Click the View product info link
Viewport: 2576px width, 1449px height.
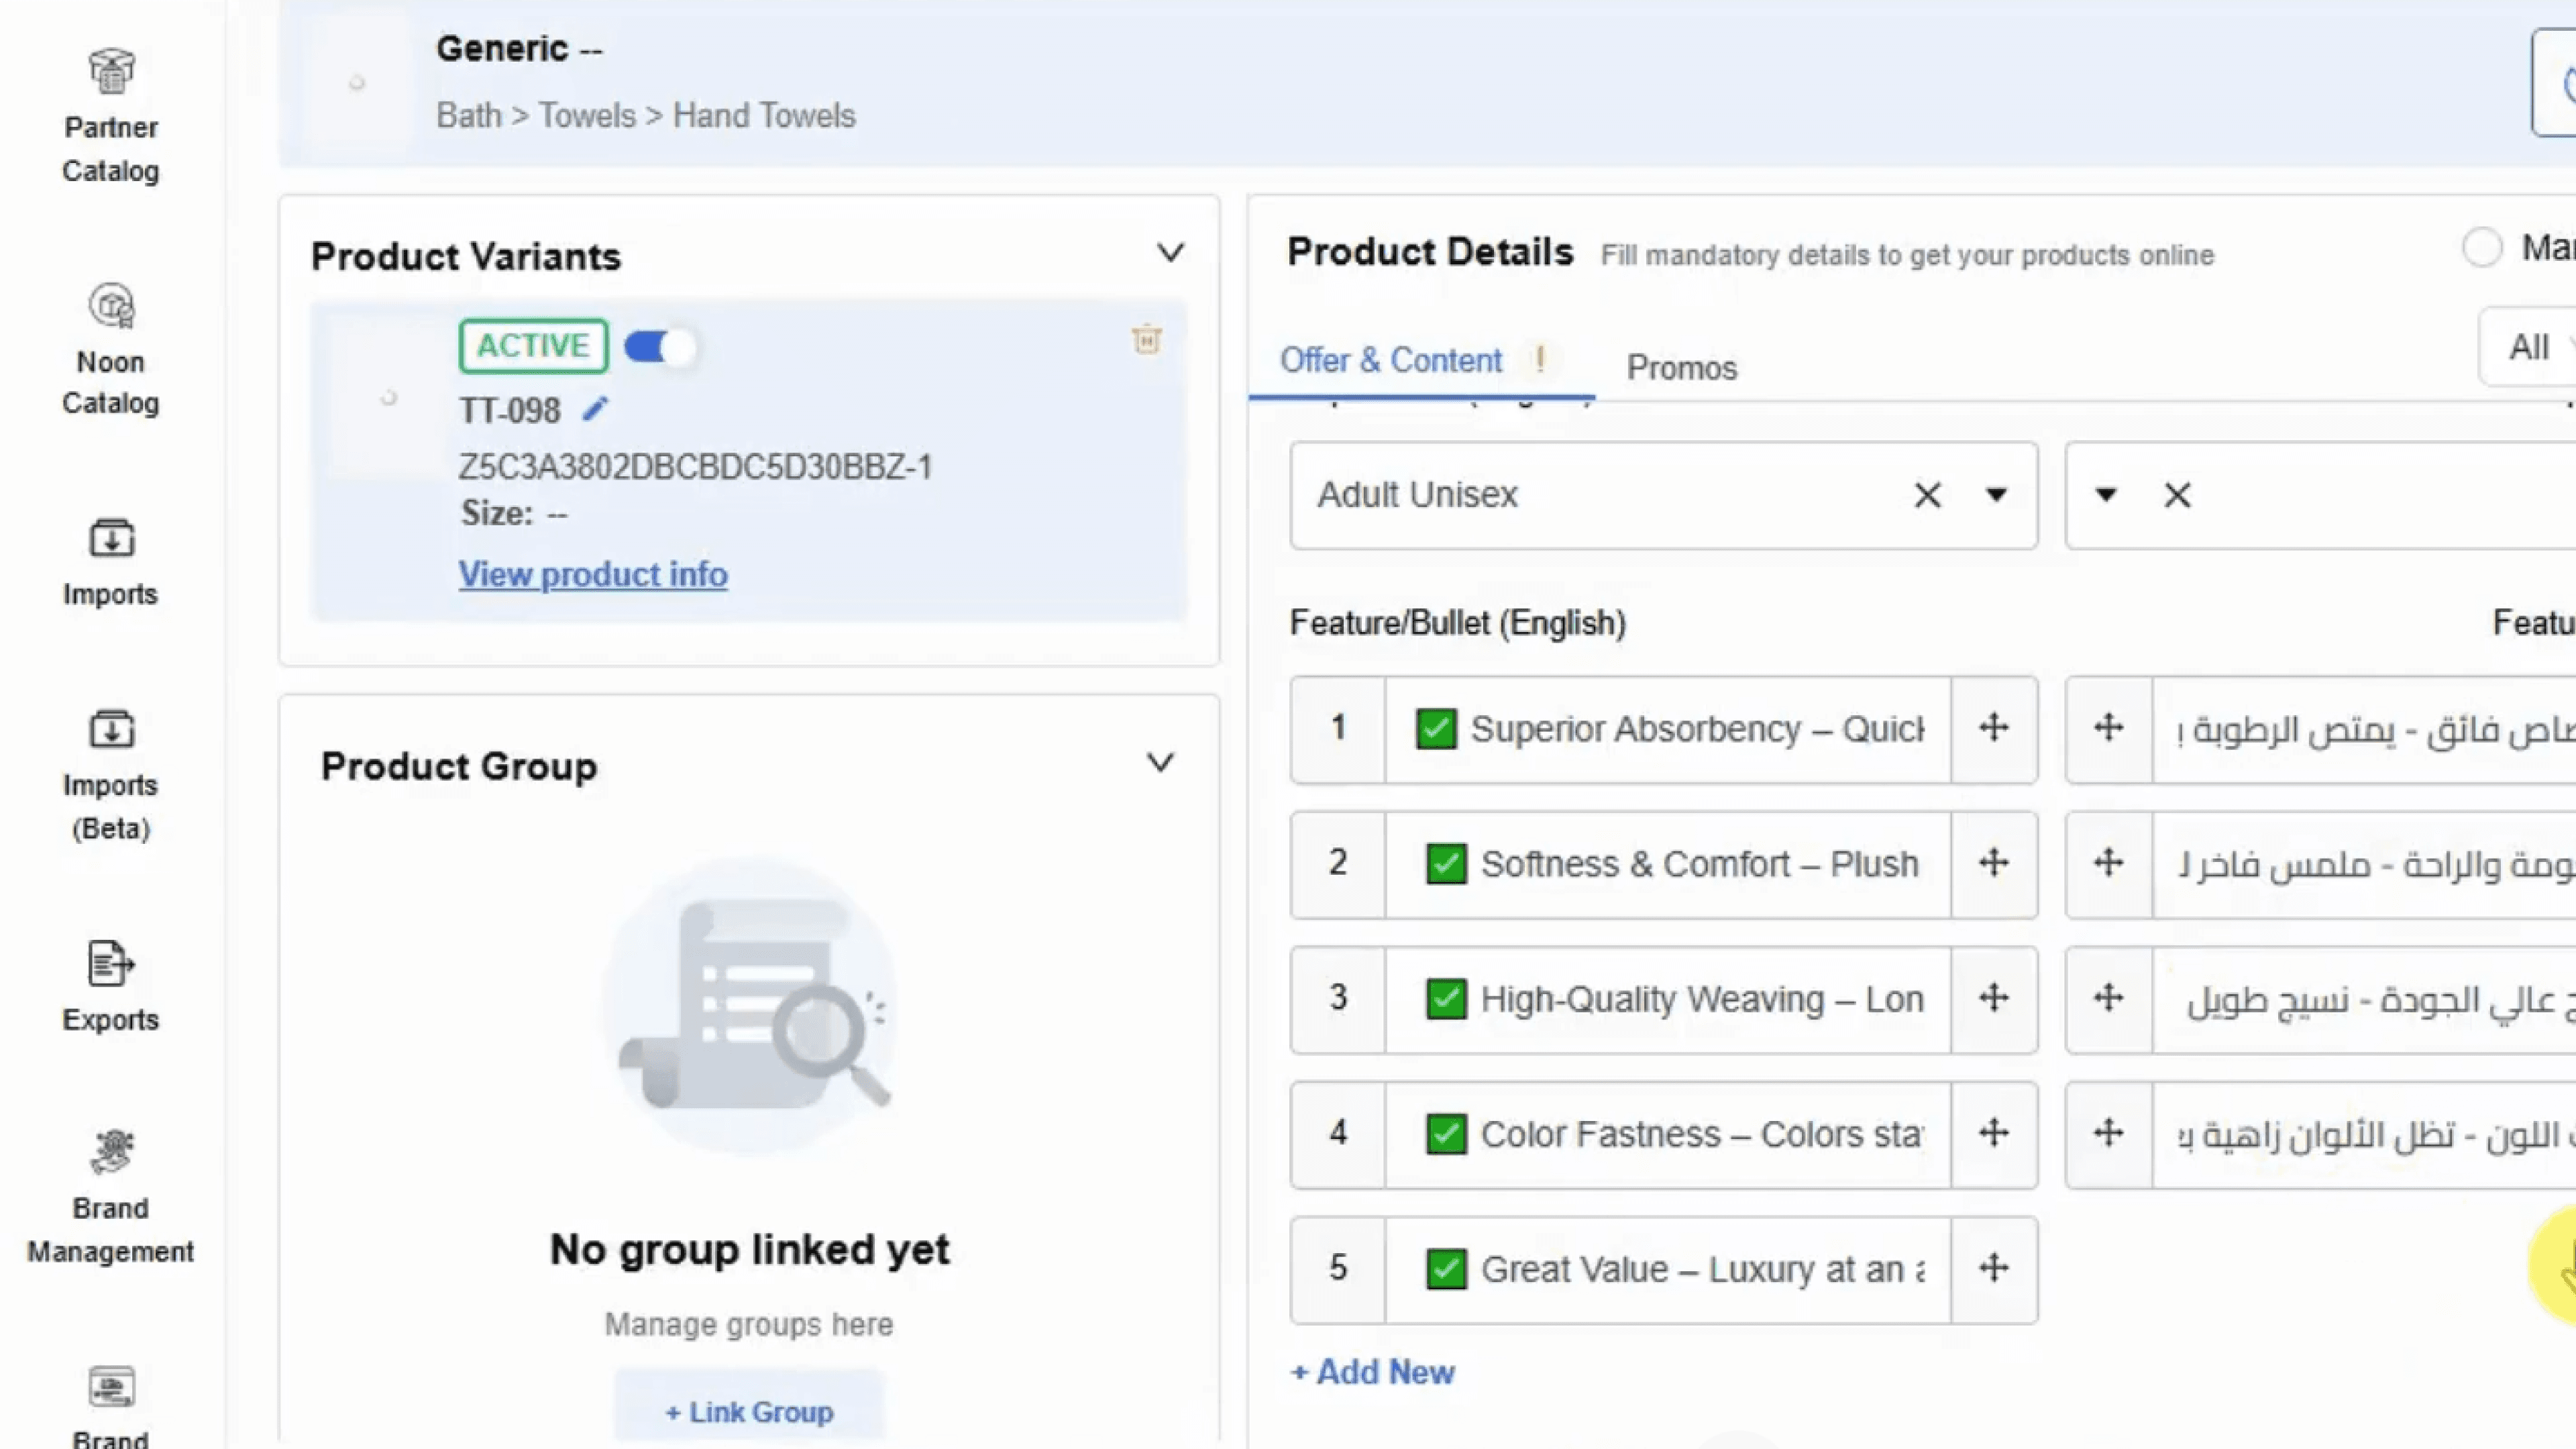(x=592, y=575)
